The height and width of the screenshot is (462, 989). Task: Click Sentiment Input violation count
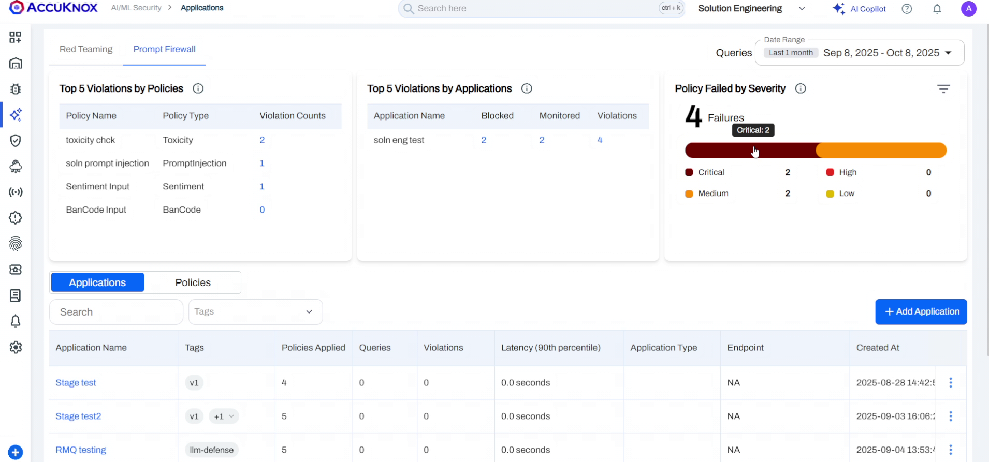[262, 187]
